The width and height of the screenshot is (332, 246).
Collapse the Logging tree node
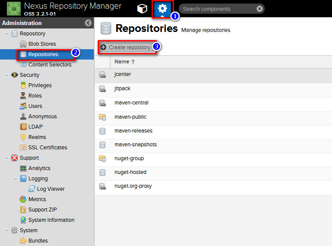pyautogui.click(x=15, y=179)
